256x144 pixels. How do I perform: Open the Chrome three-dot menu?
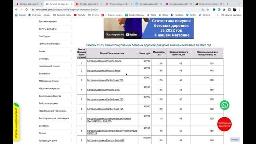click(240, 10)
